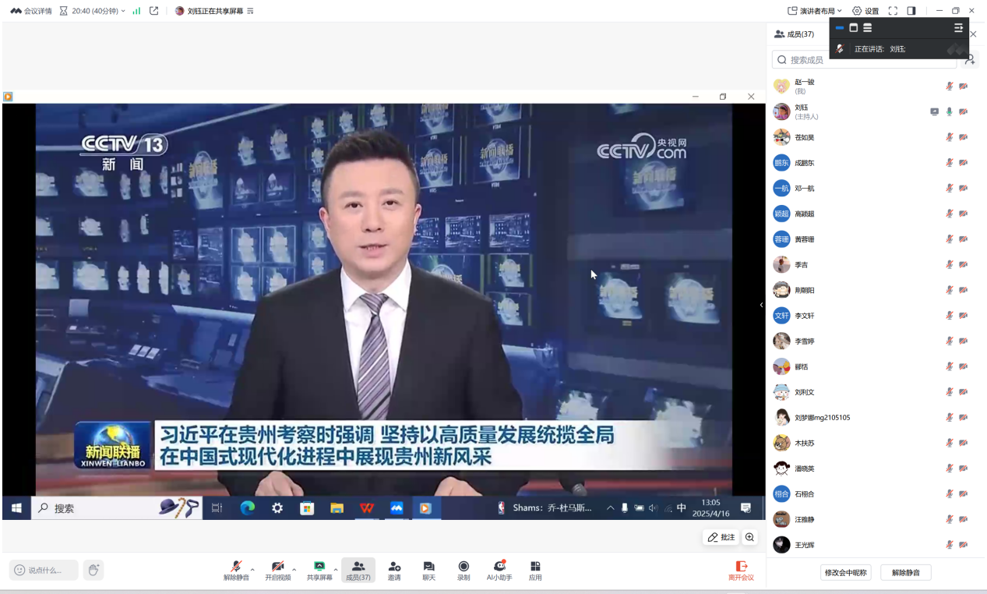The image size is (987, 594).
Task: Open the AI小助手 assistant
Action: coord(499,567)
